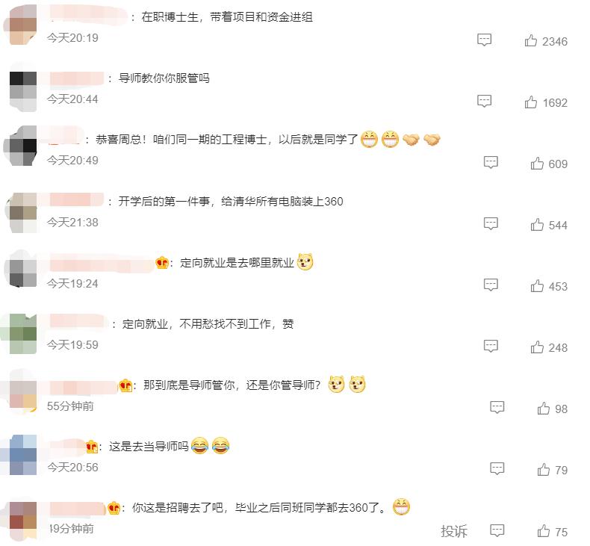Reply to the 55分钟前 comment
This screenshot has width=590, height=546.
497,408
